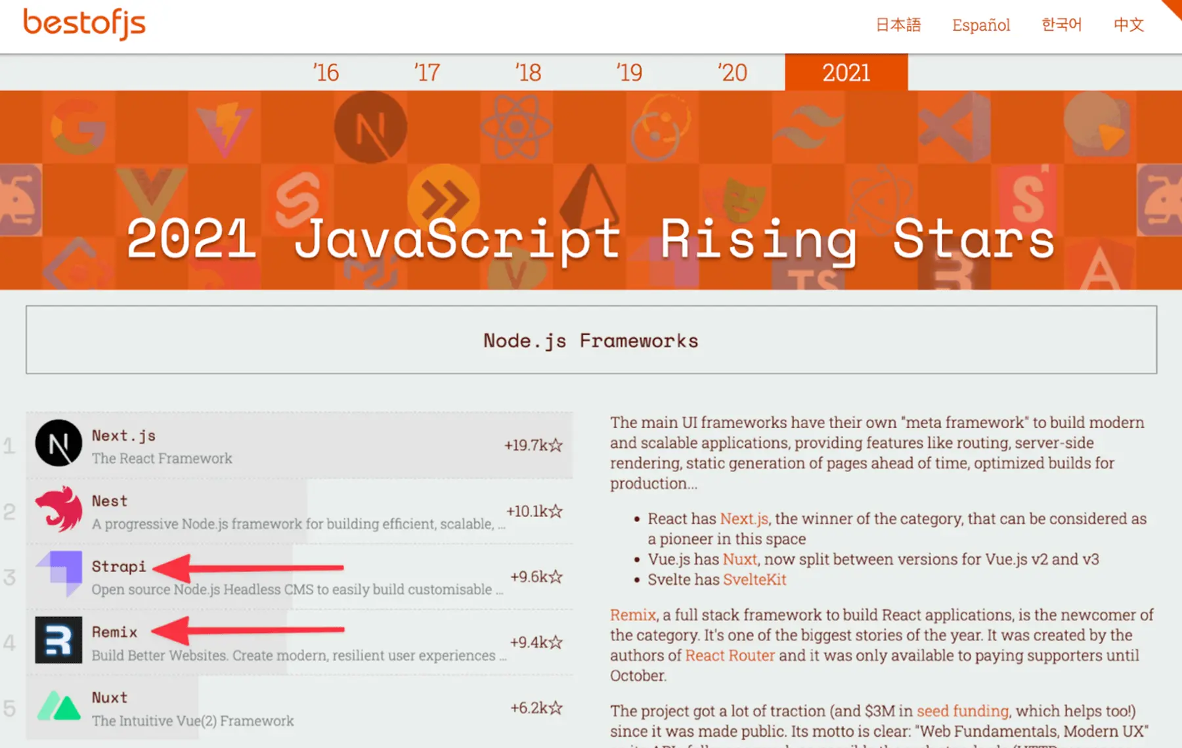Open Strapi via its purple logo
The image size is (1182, 748).
pyautogui.click(x=58, y=575)
